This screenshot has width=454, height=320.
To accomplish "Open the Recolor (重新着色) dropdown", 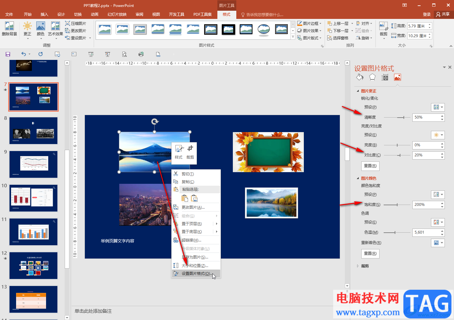I will (x=438, y=243).
